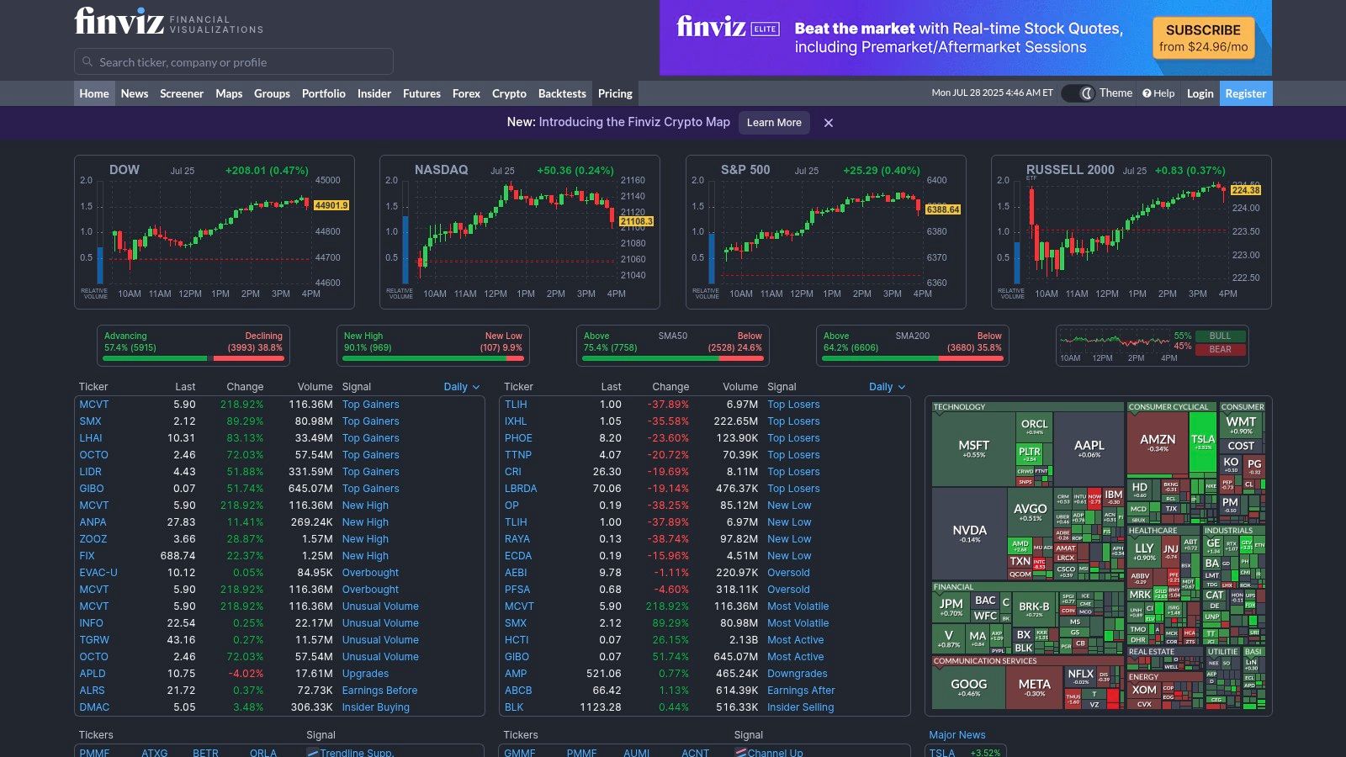Click the BLK ticker link
Screen dimensions: 1346x757
pyautogui.click(x=514, y=707)
